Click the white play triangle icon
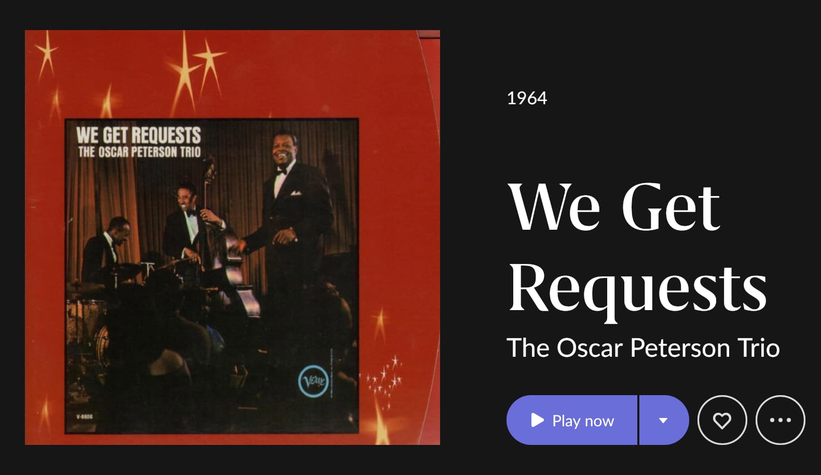Viewport: 821px width, 475px height. click(x=538, y=420)
